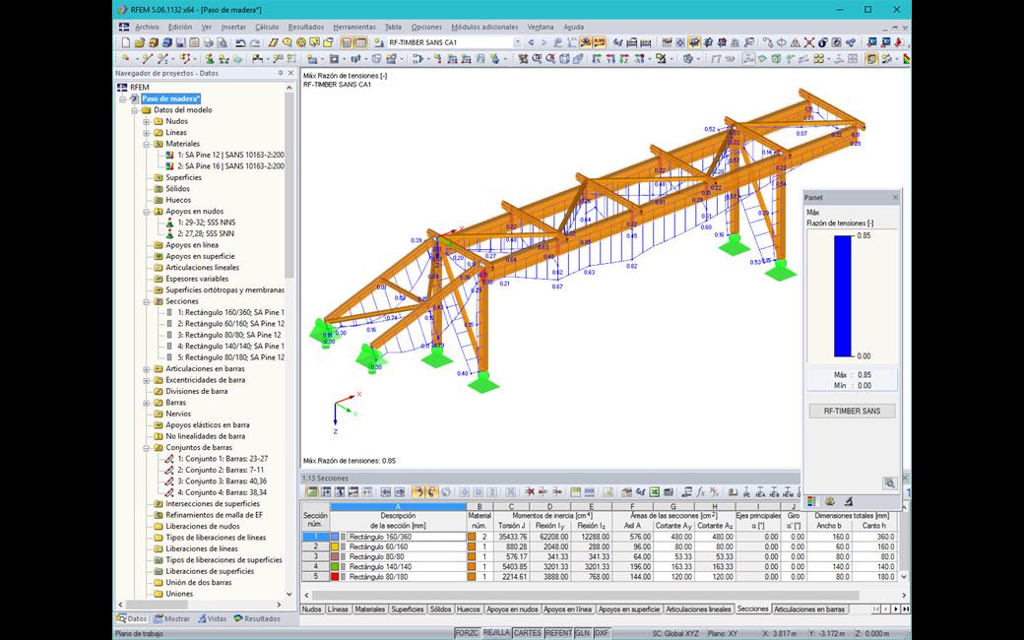This screenshot has width=1024, height=640.
Task: Collapse the Secciones tree node
Action: (147, 301)
